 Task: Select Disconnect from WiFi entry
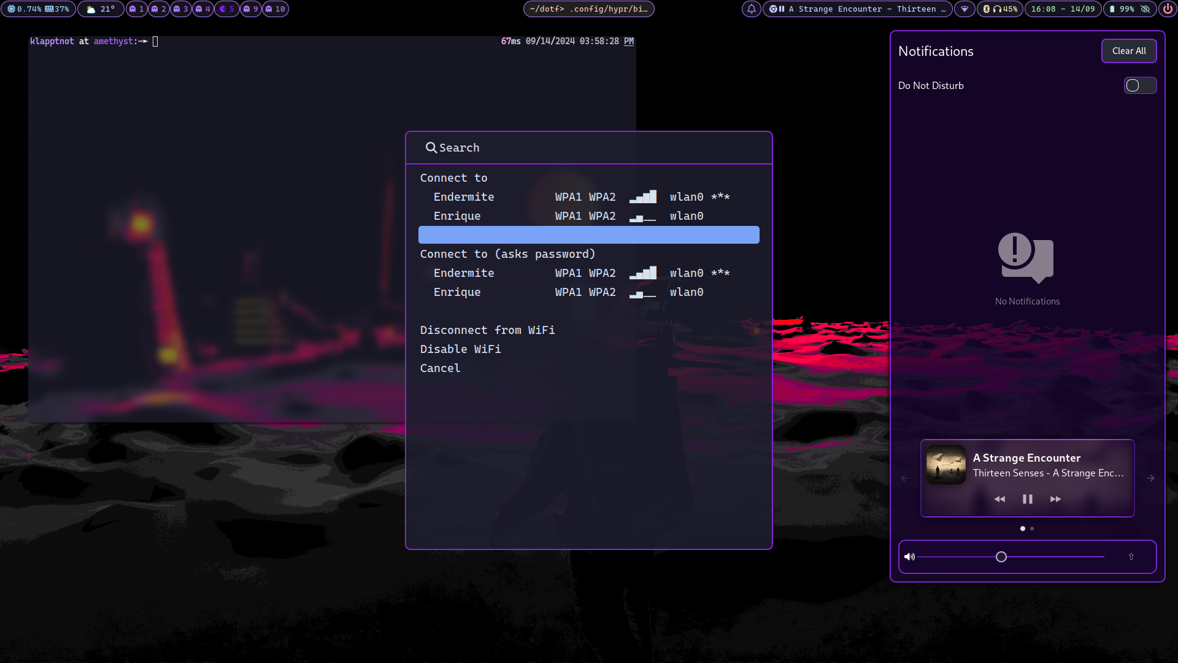pos(487,330)
